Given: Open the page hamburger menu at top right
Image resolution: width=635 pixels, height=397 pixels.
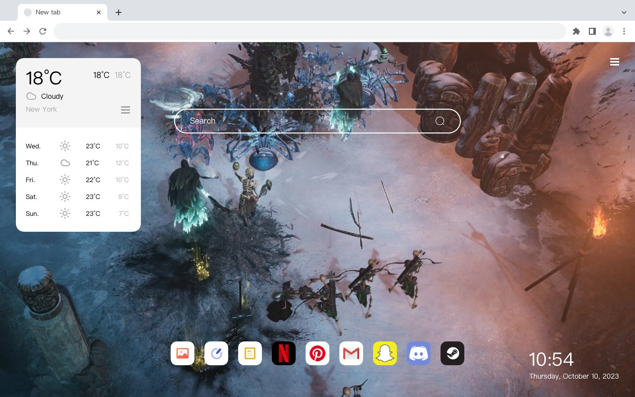Looking at the screenshot, I should point(615,62).
